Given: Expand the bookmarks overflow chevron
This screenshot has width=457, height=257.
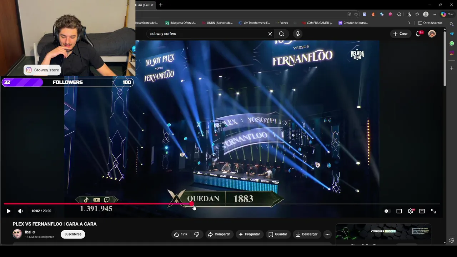Looking at the screenshot, I should click(x=409, y=23).
